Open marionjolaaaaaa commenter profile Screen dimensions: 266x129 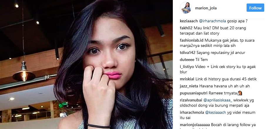[195, 125]
